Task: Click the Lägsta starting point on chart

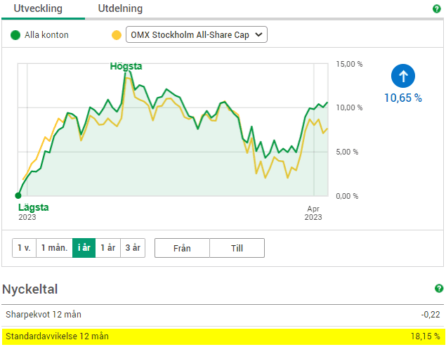Action: (18, 195)
